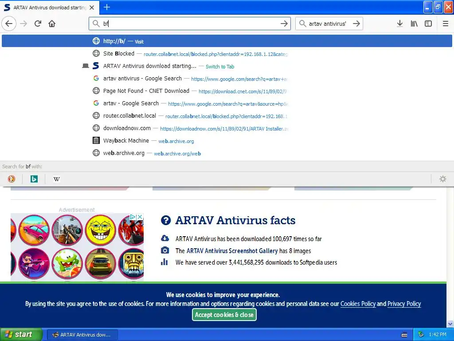Close the advertisement with its X icon
The height and width of the screenshot is (341, 454).
point(140,217)
